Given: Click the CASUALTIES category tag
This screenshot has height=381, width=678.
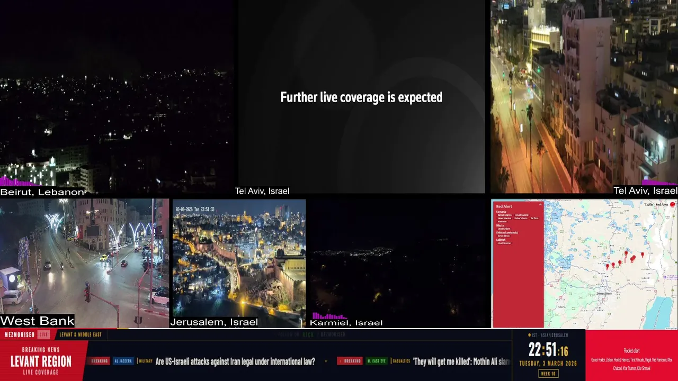Looking at the screenshot, I should coord(401,361).
